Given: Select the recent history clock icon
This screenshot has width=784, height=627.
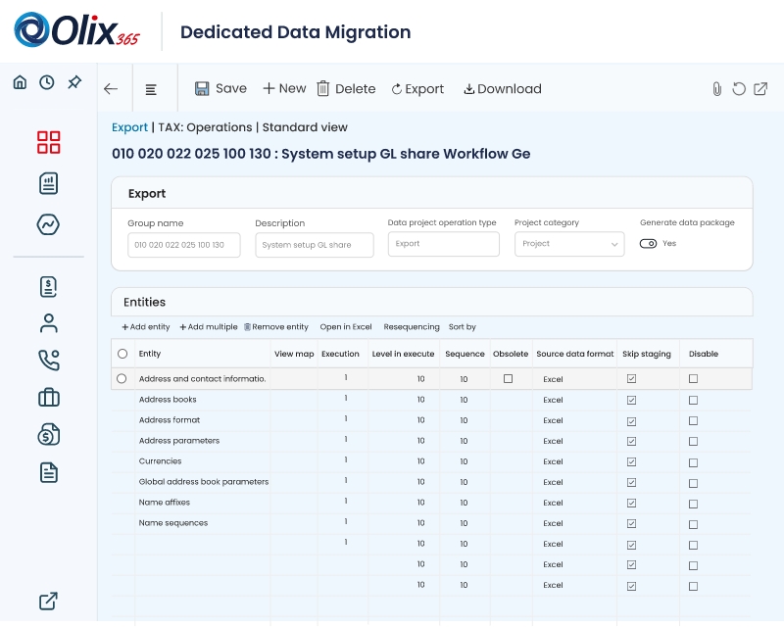Looking at the screenshot, I should coord(46,82).
